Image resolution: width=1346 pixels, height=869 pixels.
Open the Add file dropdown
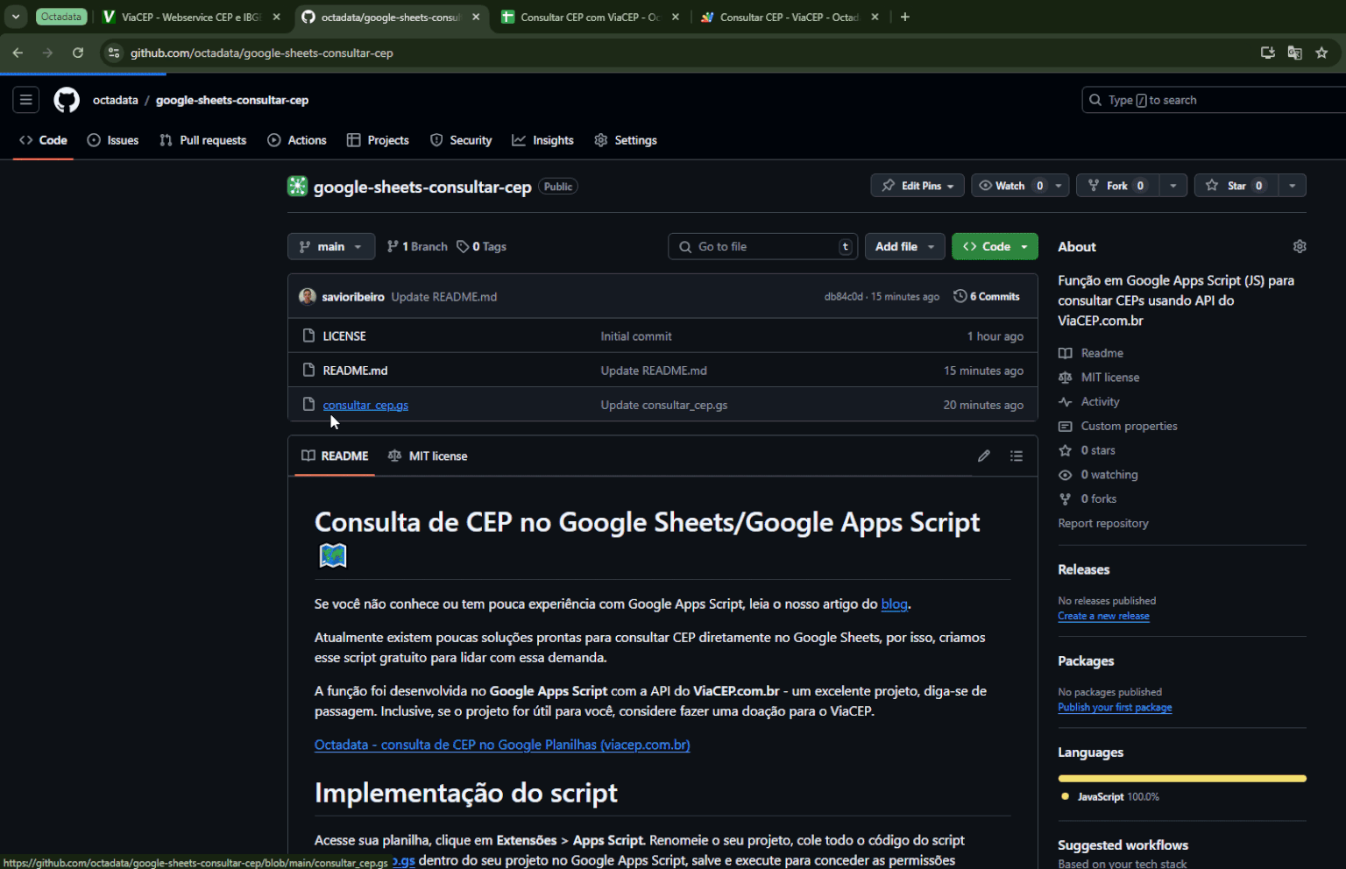904,246
